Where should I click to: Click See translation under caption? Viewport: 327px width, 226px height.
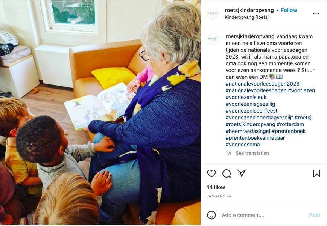252,153
